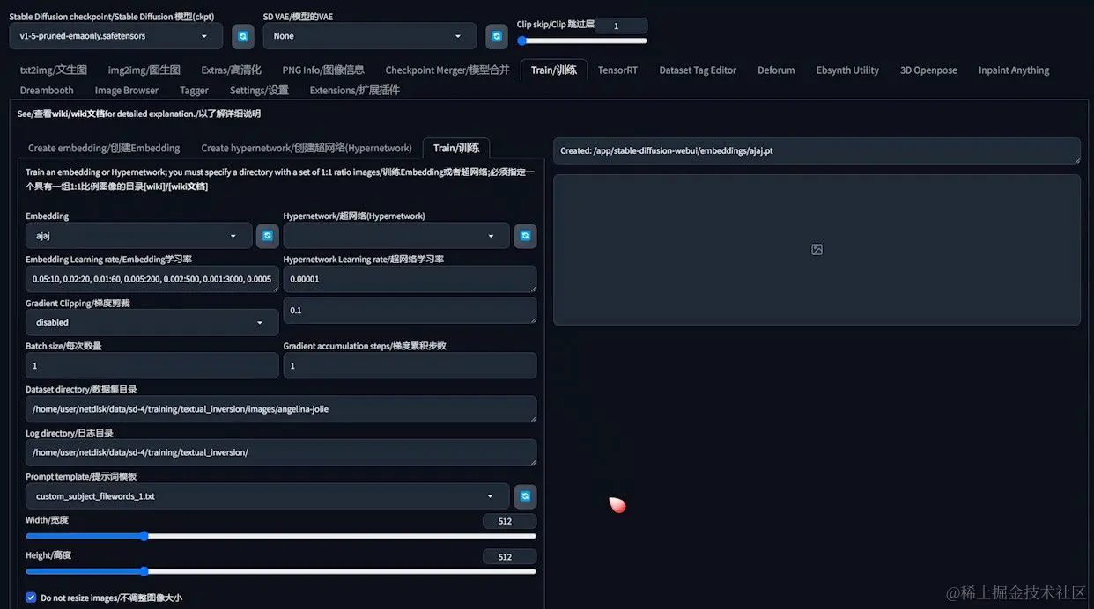Image resolution: width=1094 pixels, height=609 pixels.
Task: Adjust the Clip skip slider
Action: point(582,40)
